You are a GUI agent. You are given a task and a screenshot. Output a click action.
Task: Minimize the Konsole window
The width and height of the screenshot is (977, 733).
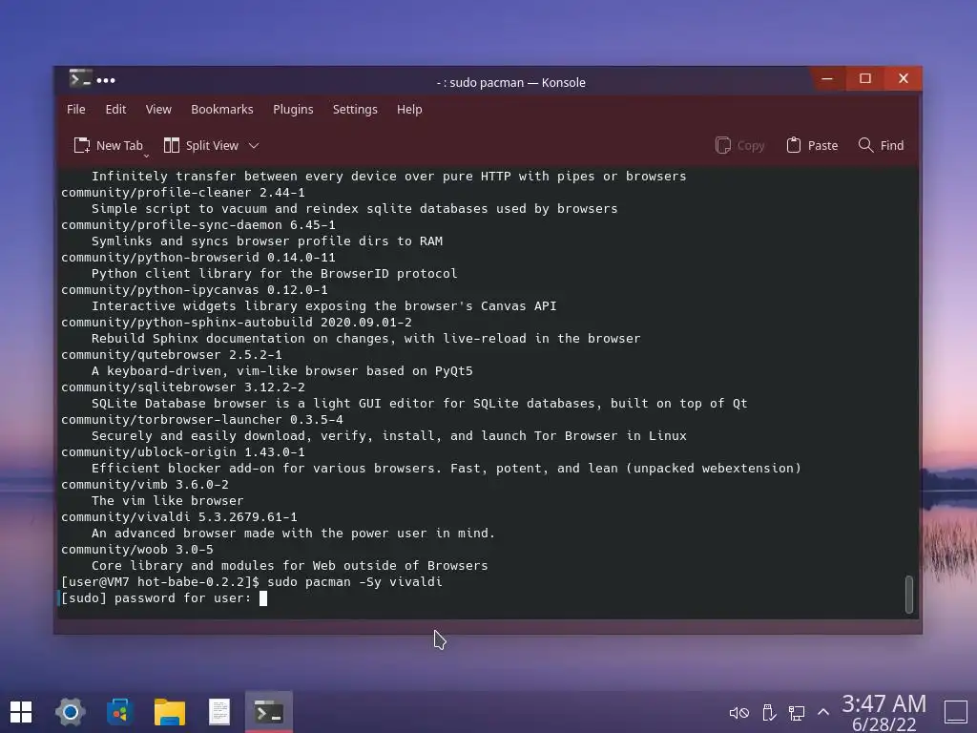point(827,78)
